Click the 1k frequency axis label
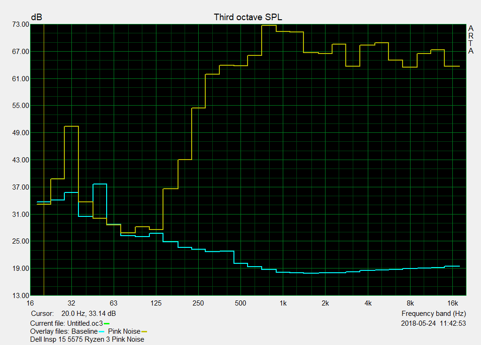This screenshot has height=345, width=481. 283,303
